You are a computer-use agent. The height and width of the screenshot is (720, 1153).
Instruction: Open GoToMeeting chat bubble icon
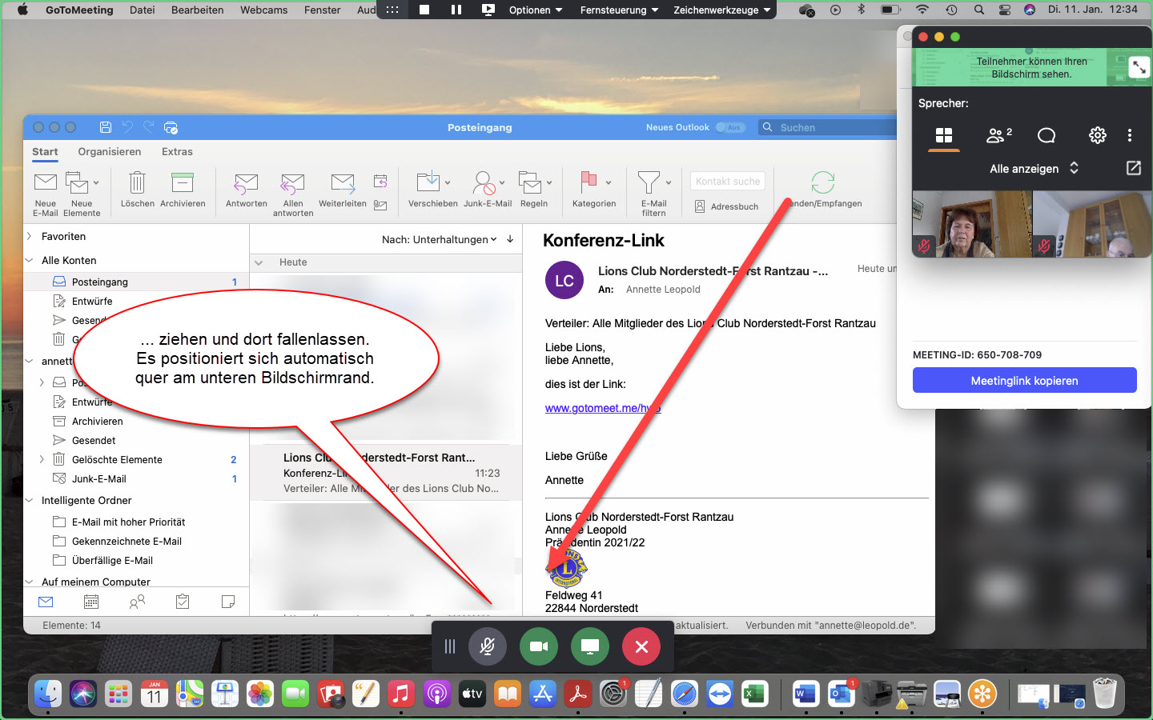(x=1047, y=135)
